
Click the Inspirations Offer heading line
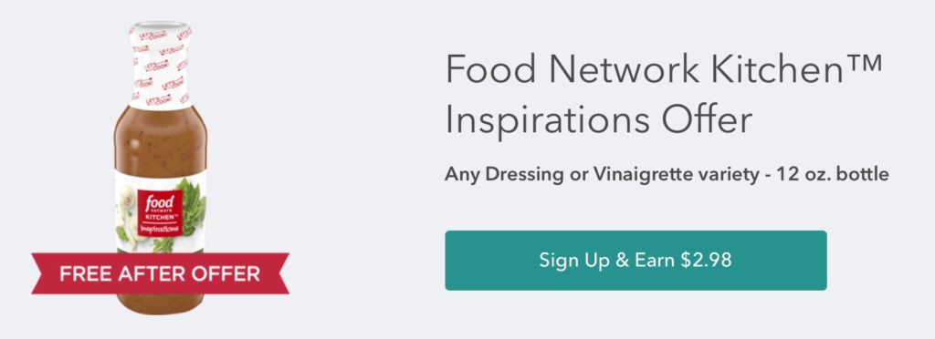[x=599, y=120]
